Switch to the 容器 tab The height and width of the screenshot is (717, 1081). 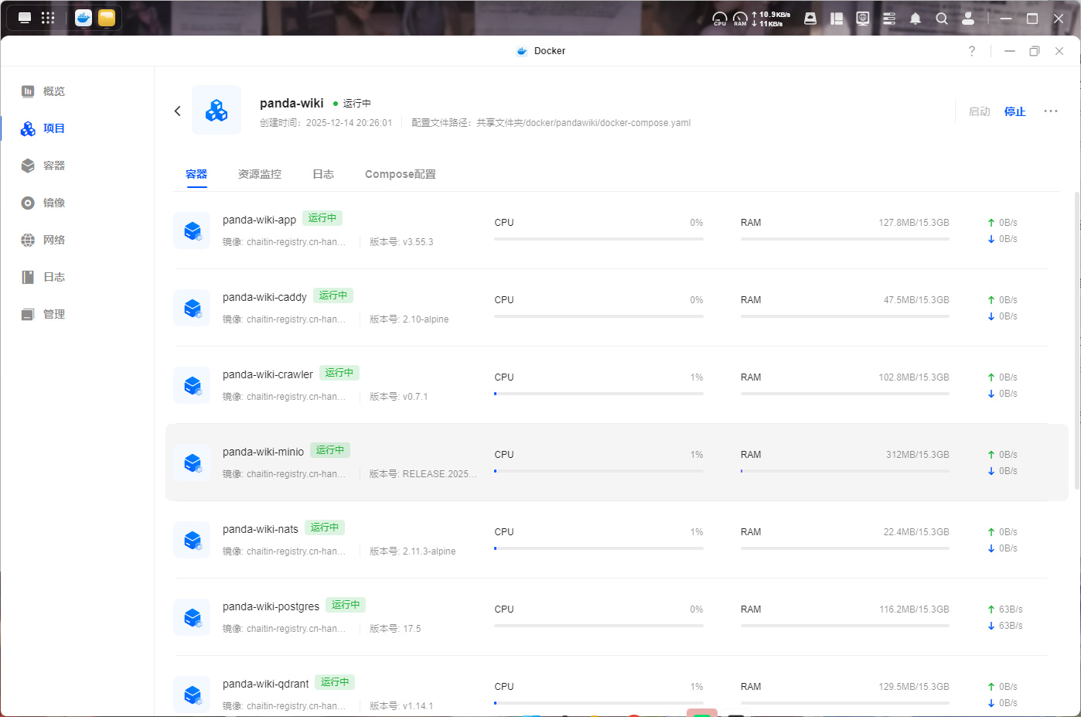196,174
